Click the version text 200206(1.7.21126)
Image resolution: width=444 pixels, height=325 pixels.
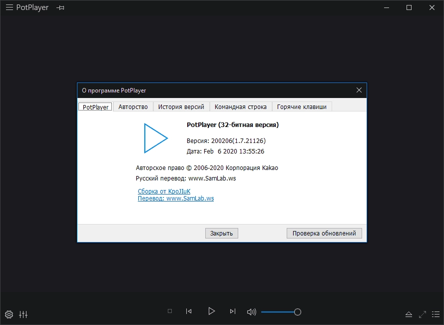tap(238, 140)
